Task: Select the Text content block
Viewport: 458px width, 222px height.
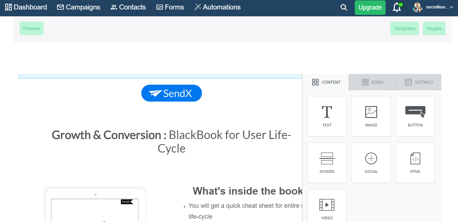Action: [x=327, y=116]
